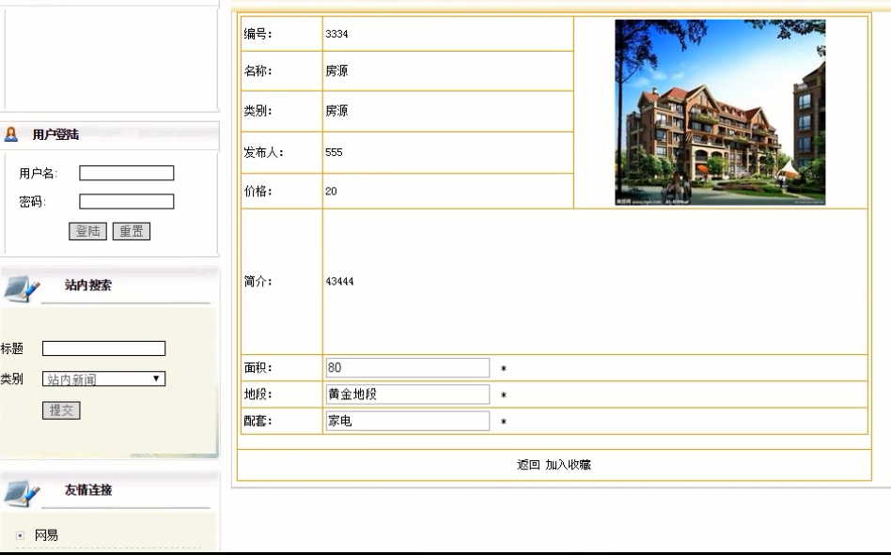Click the 提交 submit button
The height and width of the screenshot is (555, 891).
61,410
